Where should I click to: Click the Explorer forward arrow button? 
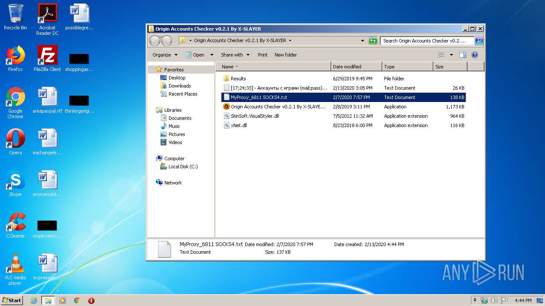166,41
